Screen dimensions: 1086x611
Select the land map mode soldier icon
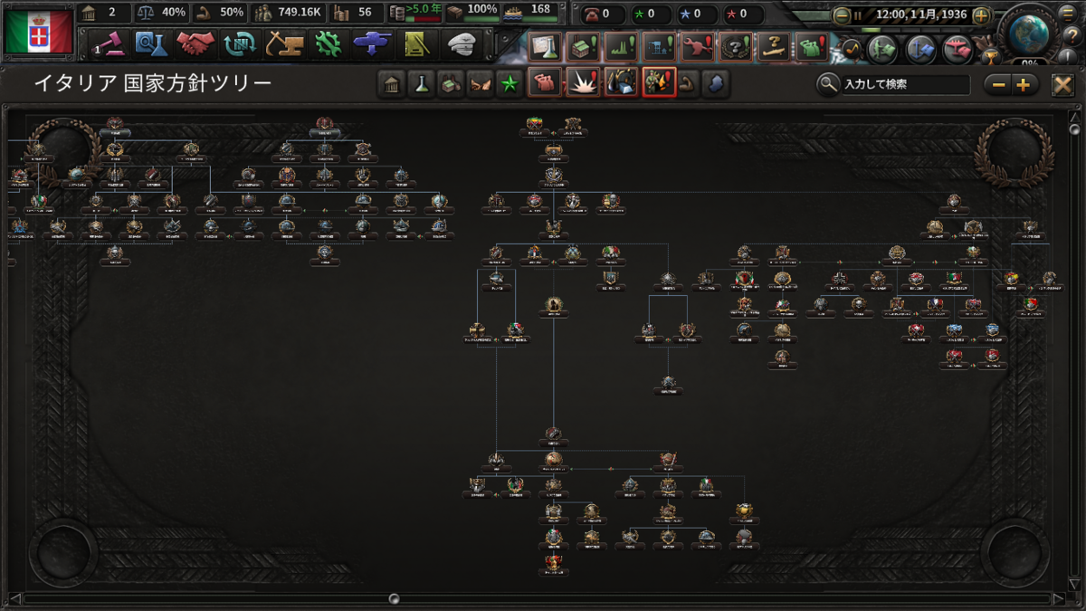pyautogui.click(x=881, y=50)
